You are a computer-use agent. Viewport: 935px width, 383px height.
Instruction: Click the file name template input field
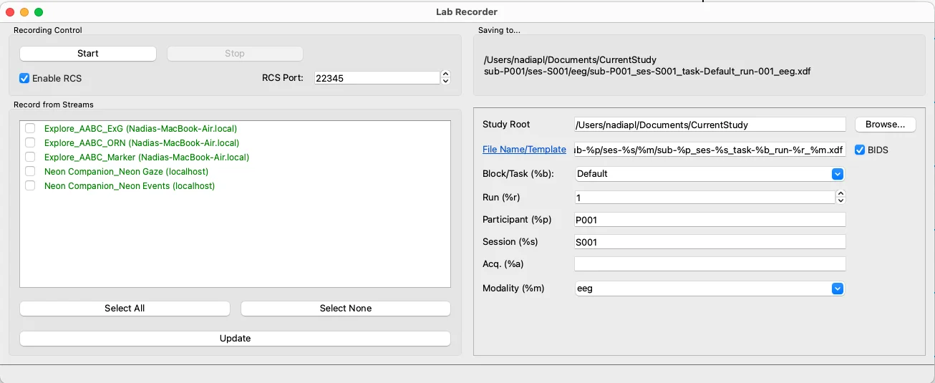click(x=710, y=150)
